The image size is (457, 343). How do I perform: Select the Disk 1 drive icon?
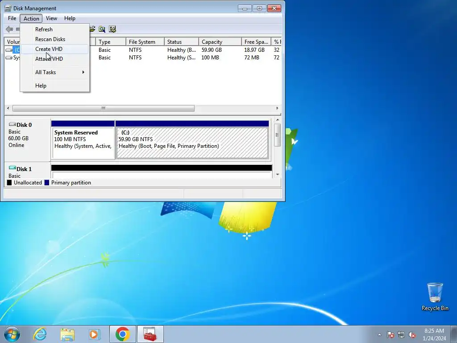(12, 168)
